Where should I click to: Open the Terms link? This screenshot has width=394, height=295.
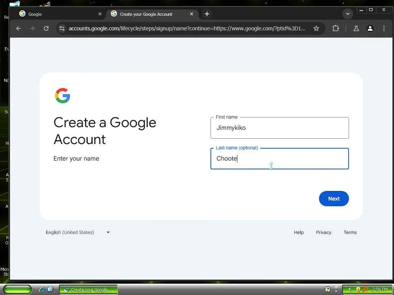point(350,232)
